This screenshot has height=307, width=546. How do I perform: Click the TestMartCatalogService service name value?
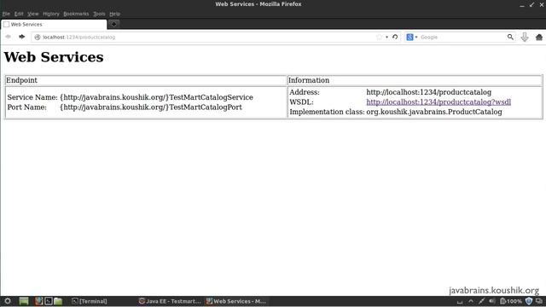click(x=156, y=97)
